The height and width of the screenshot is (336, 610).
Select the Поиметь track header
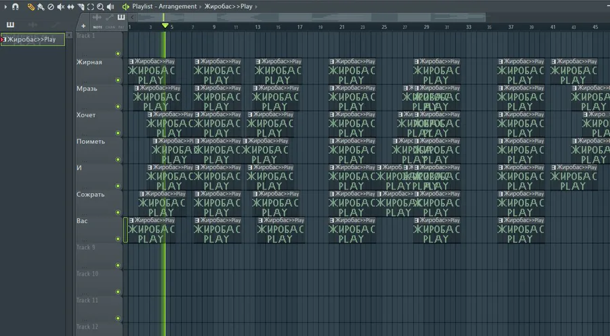click(99, 150)
